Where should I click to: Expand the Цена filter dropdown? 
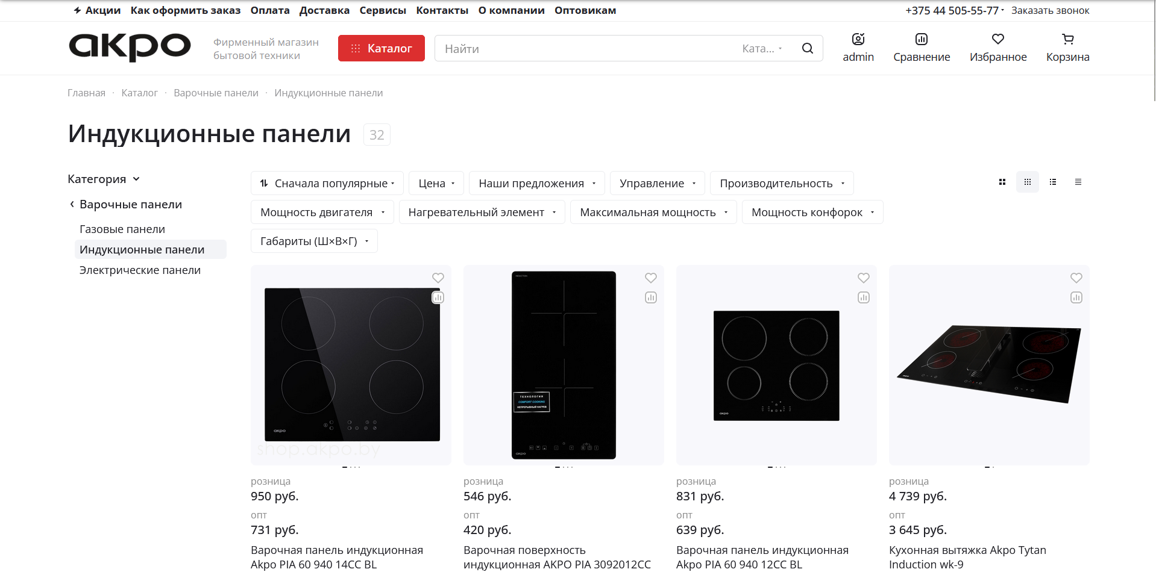(436, 183)
